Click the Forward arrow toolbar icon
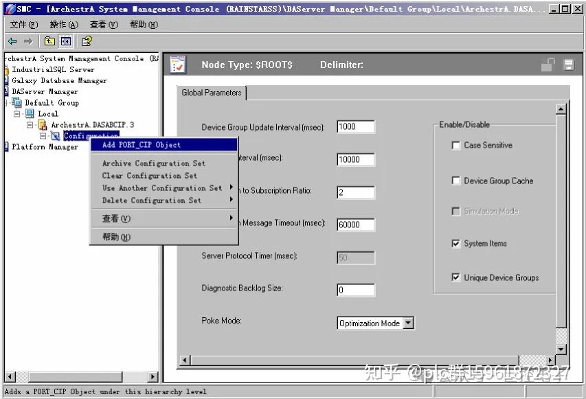Viewport: 586px width, 399px height. pos(28,41)
